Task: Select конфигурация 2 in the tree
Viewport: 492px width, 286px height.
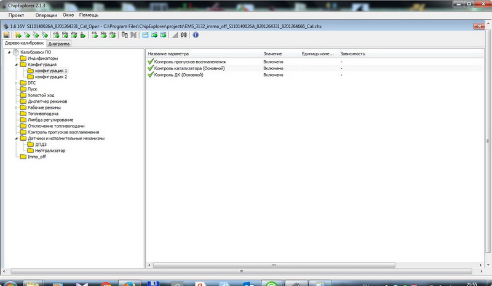Action: pyautogui.click(x=51, y=77)
